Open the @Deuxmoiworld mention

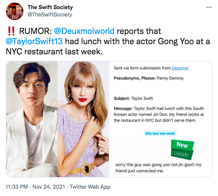[x=84, y=31]
